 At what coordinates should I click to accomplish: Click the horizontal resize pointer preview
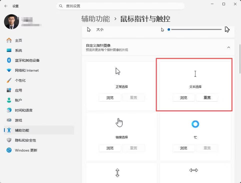pyautogui.click(x=194, y=170)
